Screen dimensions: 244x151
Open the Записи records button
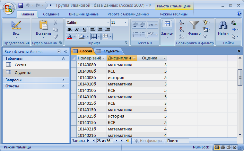coord(167,29)
